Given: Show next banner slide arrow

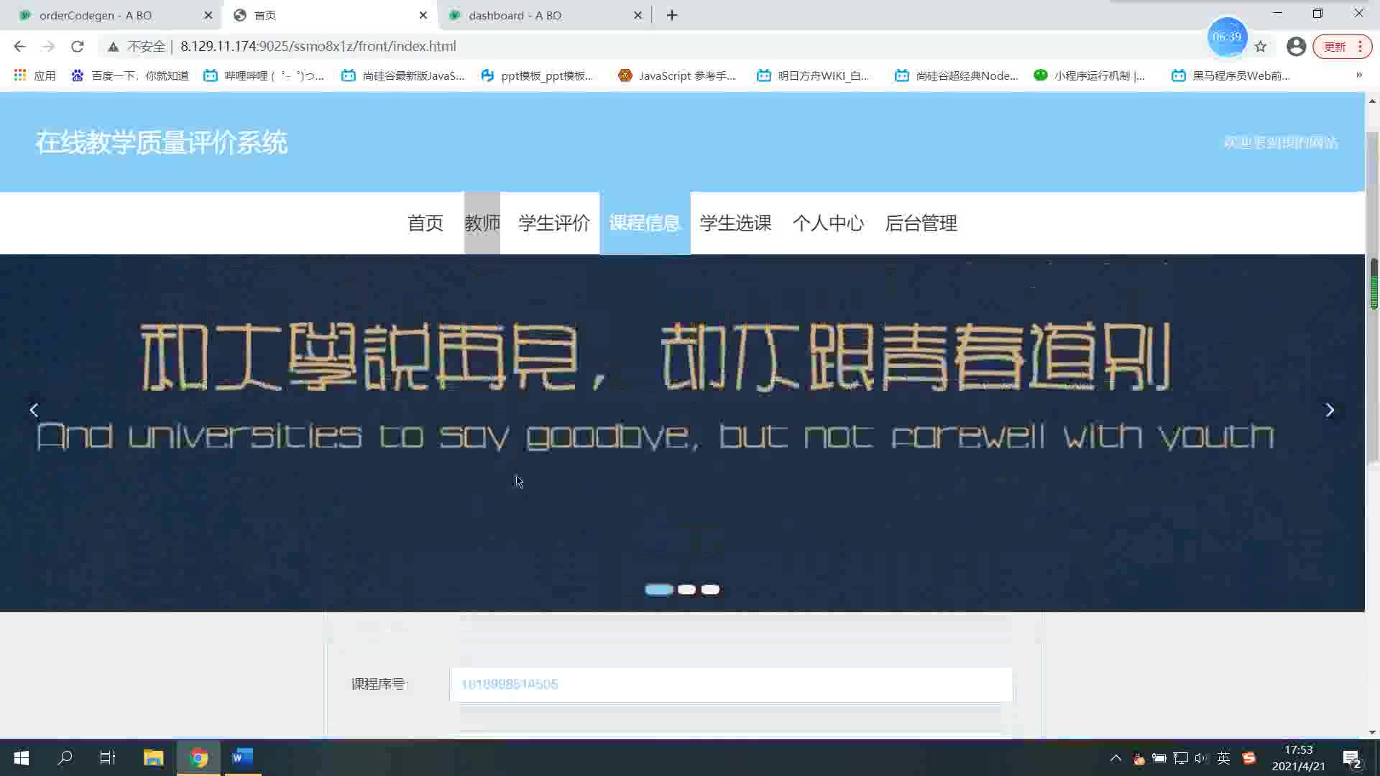Looking at the screenshot, I should pos(1330,410).
